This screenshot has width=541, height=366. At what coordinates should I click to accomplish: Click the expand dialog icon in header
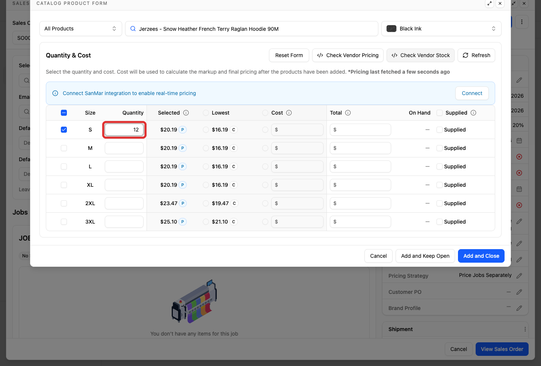(490, 3)
